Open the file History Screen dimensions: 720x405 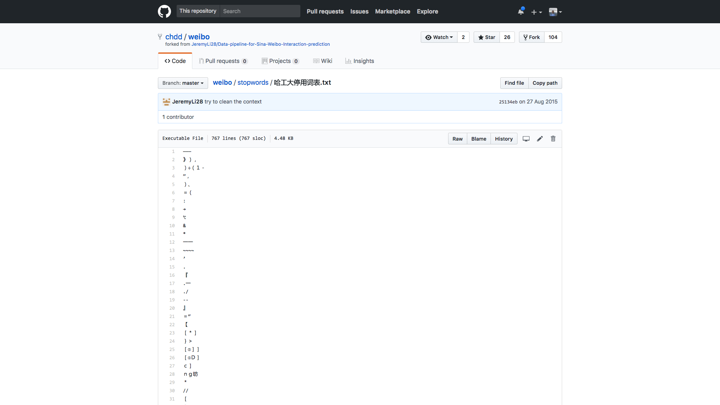coord(504,139)
